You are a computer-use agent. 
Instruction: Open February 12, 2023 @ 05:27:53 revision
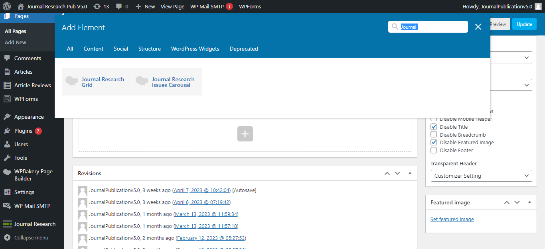click(211, 238)
